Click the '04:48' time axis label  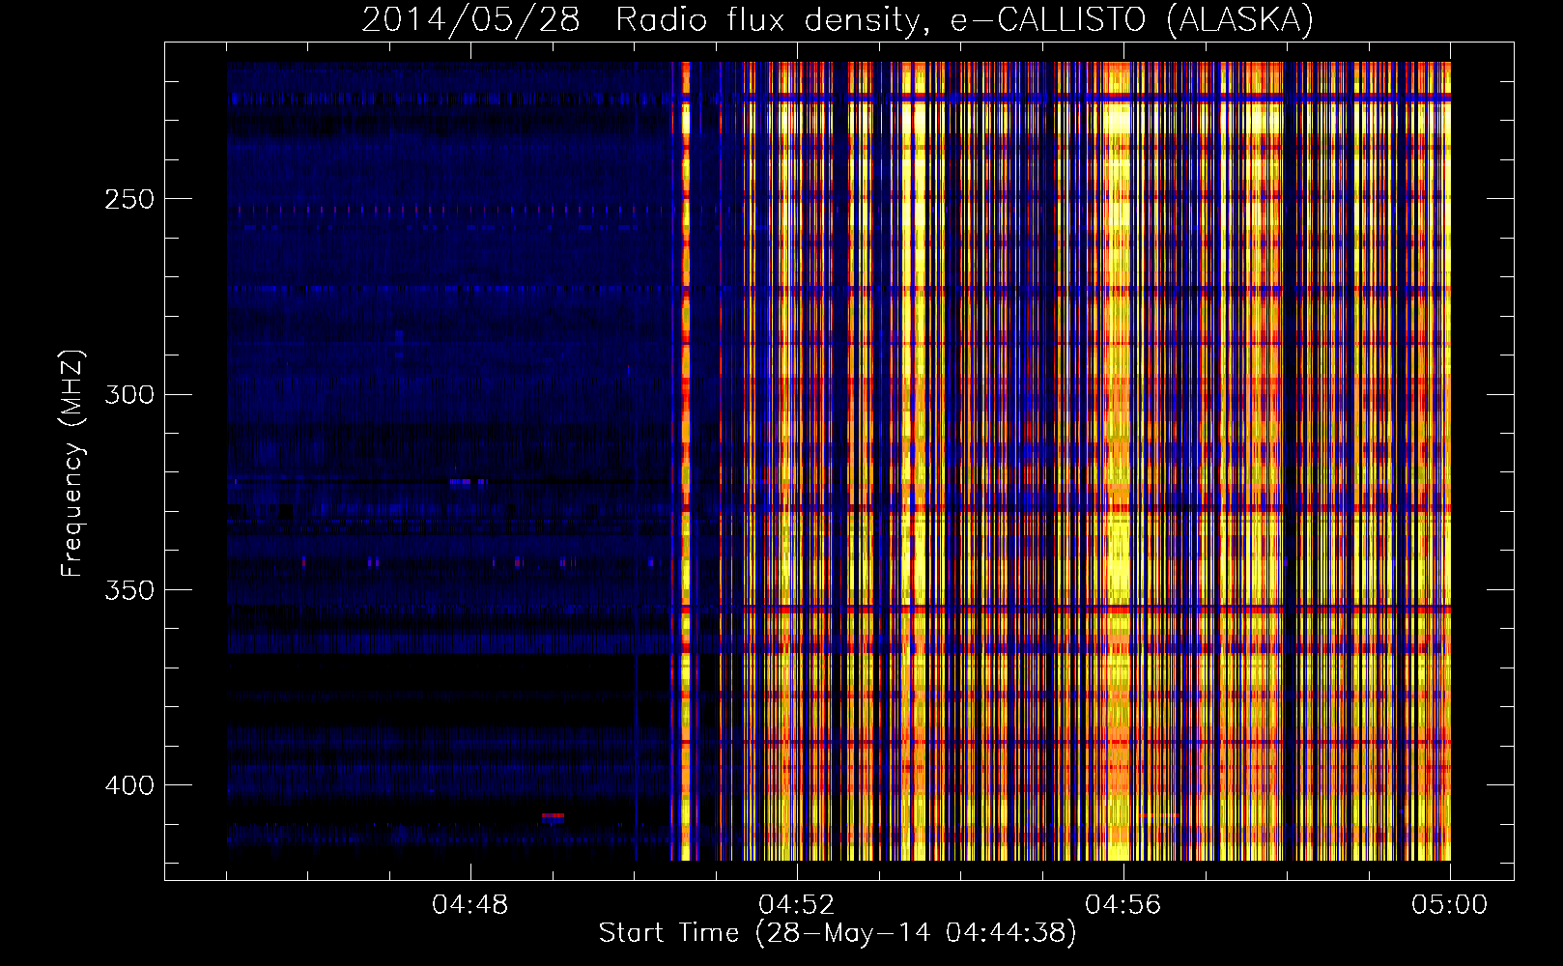470,905
